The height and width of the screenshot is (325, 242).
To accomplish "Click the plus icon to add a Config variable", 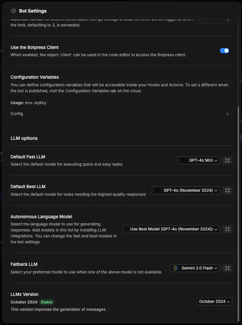I will [x=227, y=114].
